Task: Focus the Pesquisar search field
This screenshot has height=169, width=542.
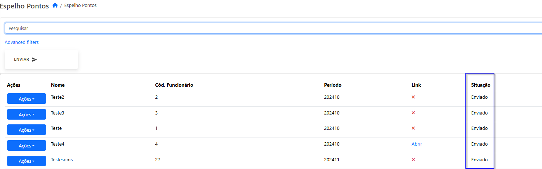Action: tap(273, 28)
